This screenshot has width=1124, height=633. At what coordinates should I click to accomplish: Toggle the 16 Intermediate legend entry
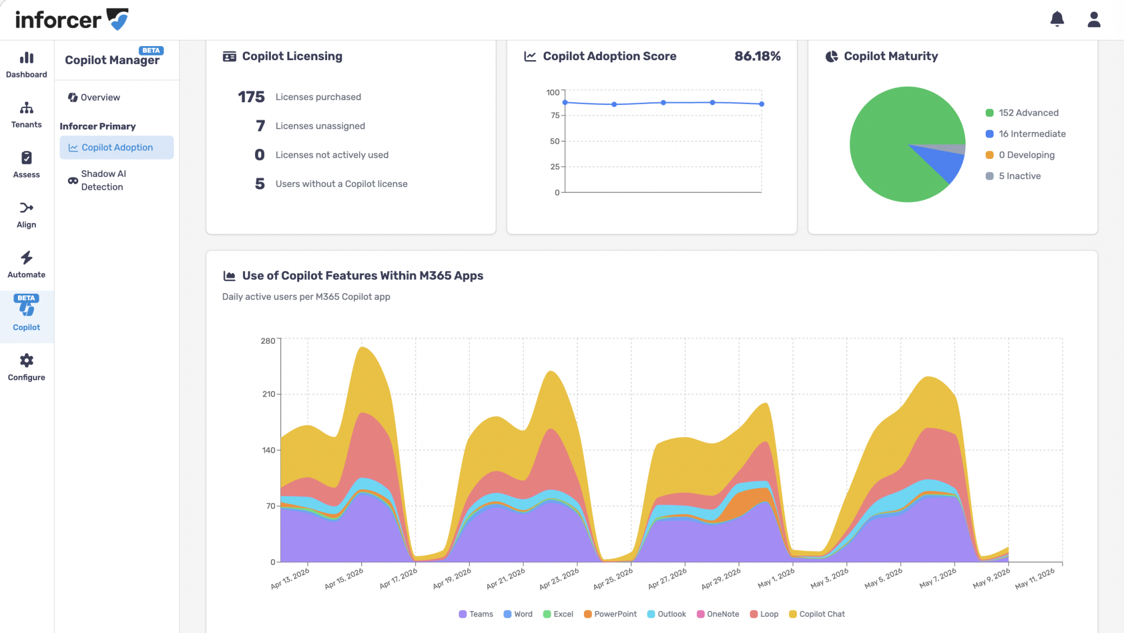[x=1026, y=134]
